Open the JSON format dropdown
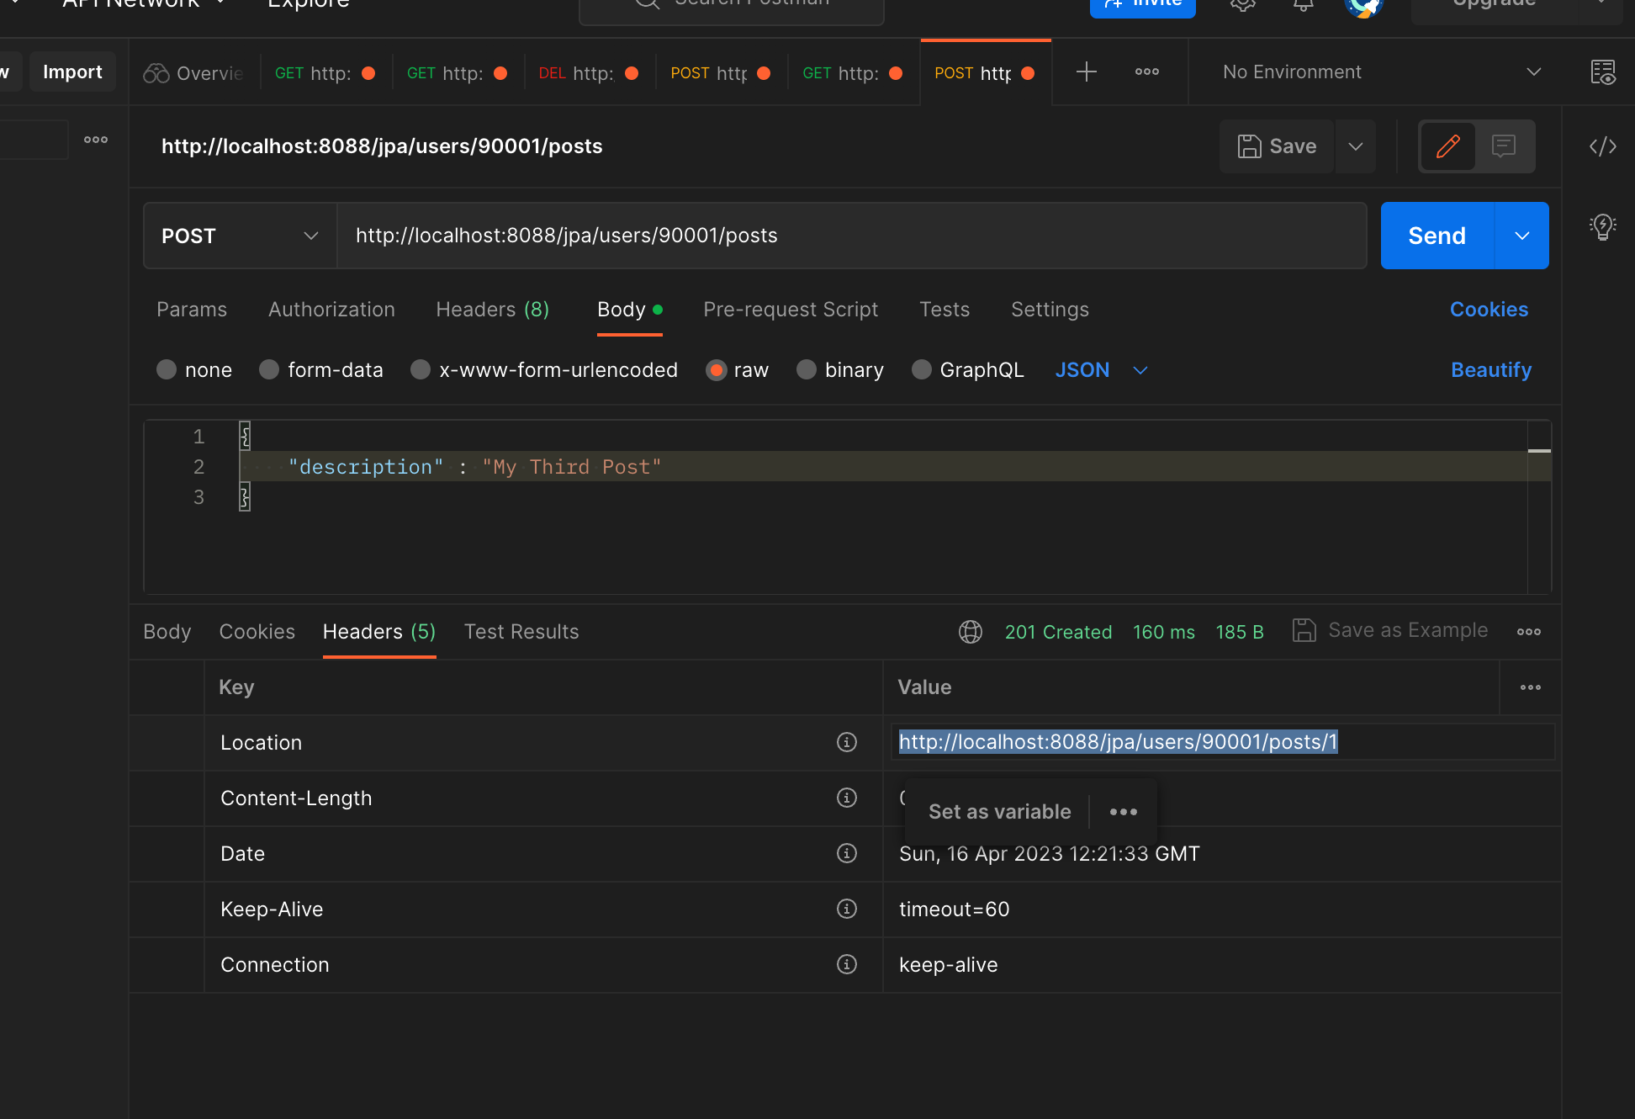Image resolution: width=1635 pixels, height=1119 pixels. tap(1101, 370)
